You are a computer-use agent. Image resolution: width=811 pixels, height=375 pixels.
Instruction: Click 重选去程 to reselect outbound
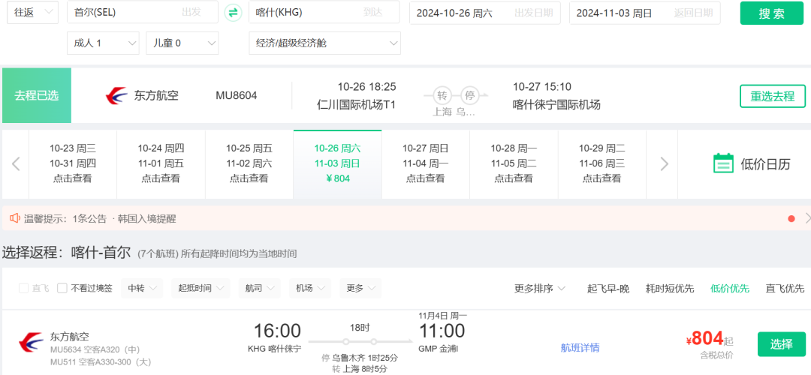click(x=772, y=96)
